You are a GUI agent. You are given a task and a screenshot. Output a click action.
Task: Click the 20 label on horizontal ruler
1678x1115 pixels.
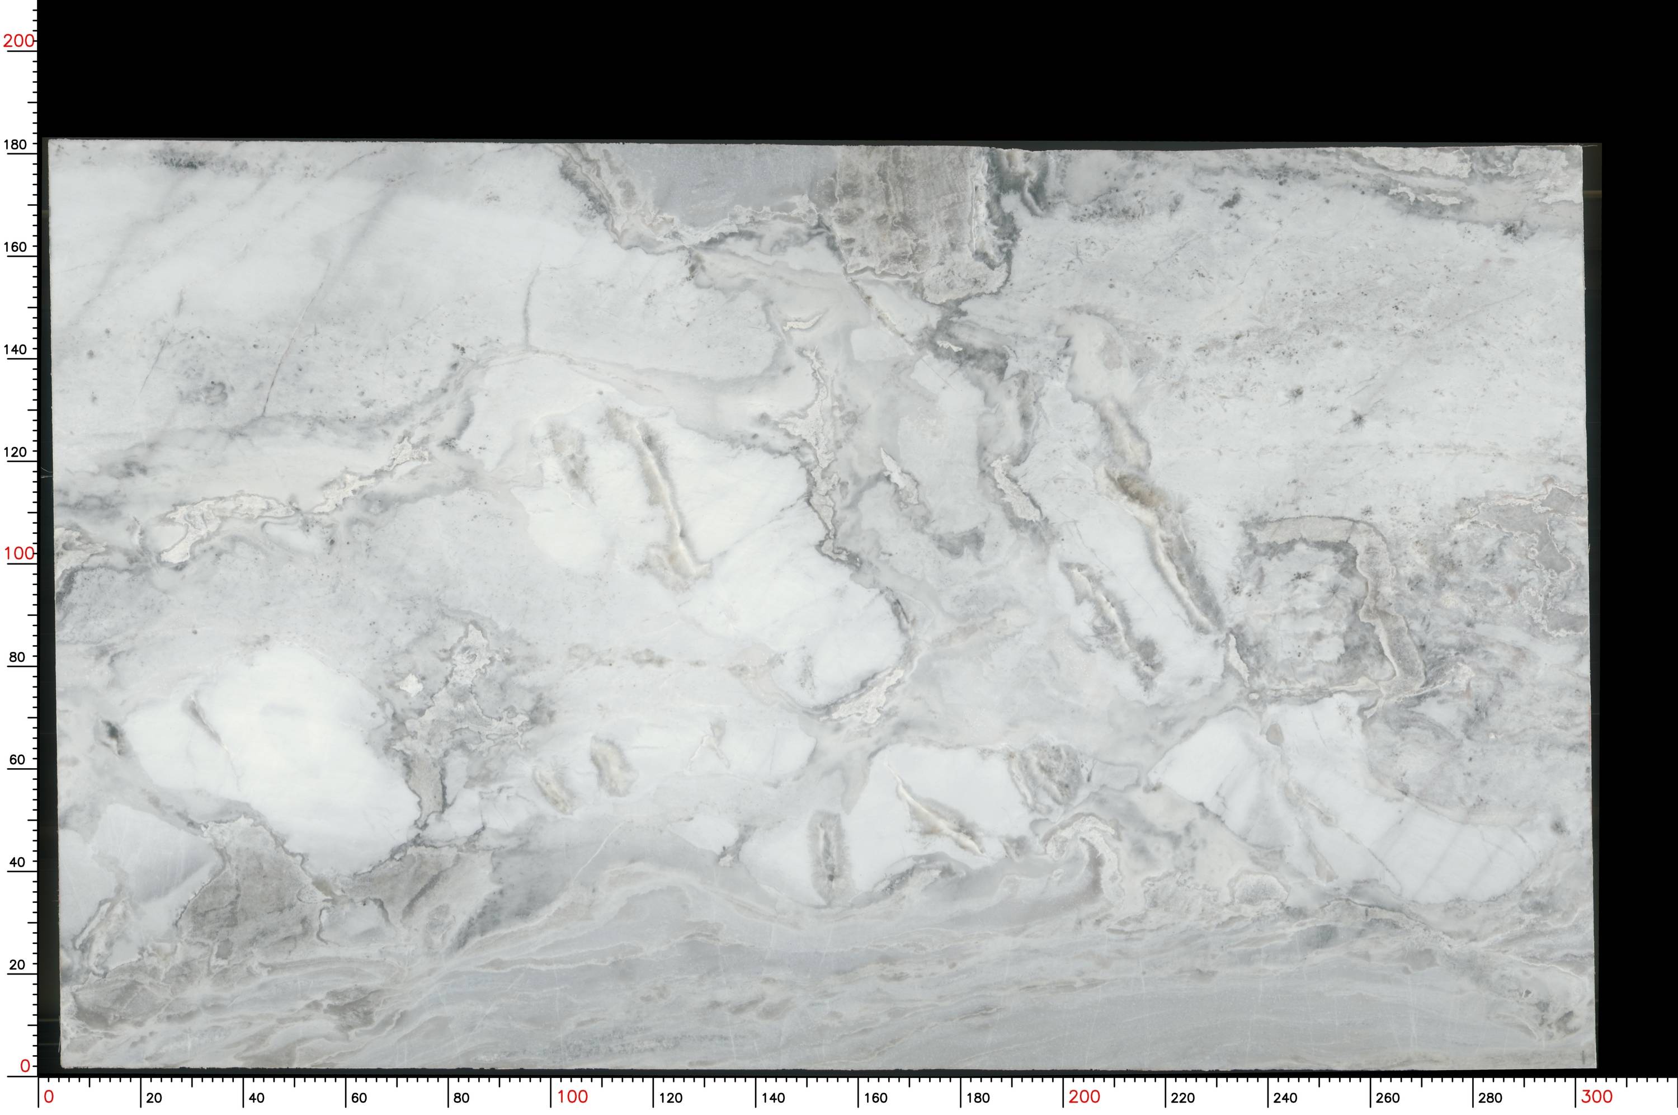[153, 1098]
